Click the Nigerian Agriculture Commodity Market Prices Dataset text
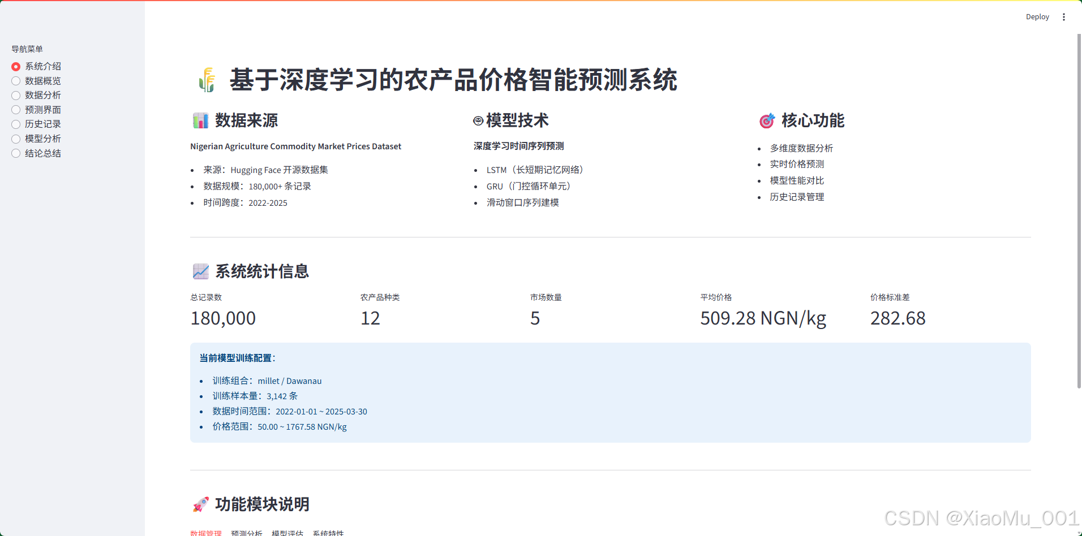This screenshot has height=536, width=1082. (x=295, y=146)
